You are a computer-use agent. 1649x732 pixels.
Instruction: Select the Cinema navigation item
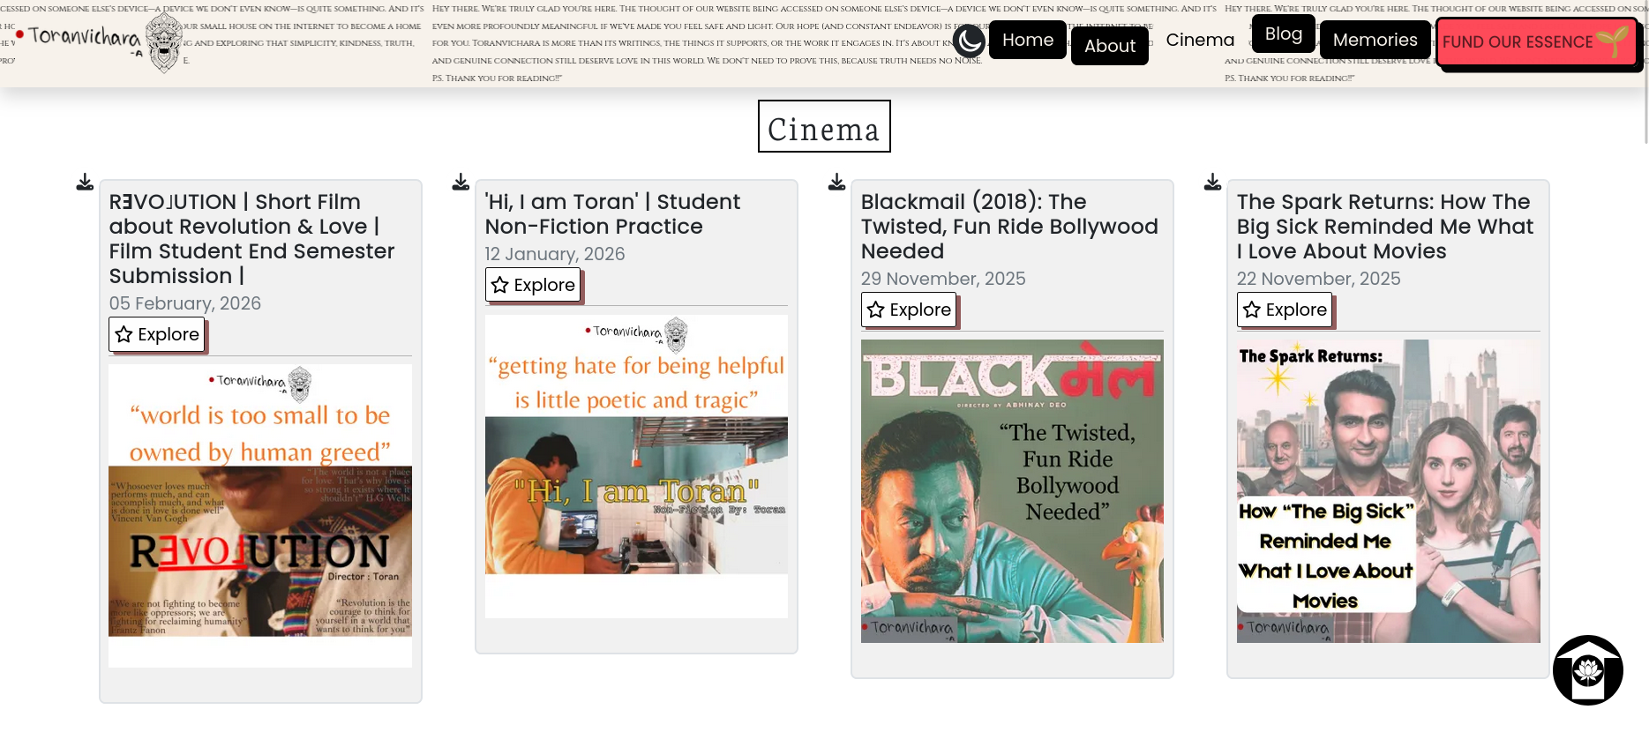click(x=1199, y=40)
